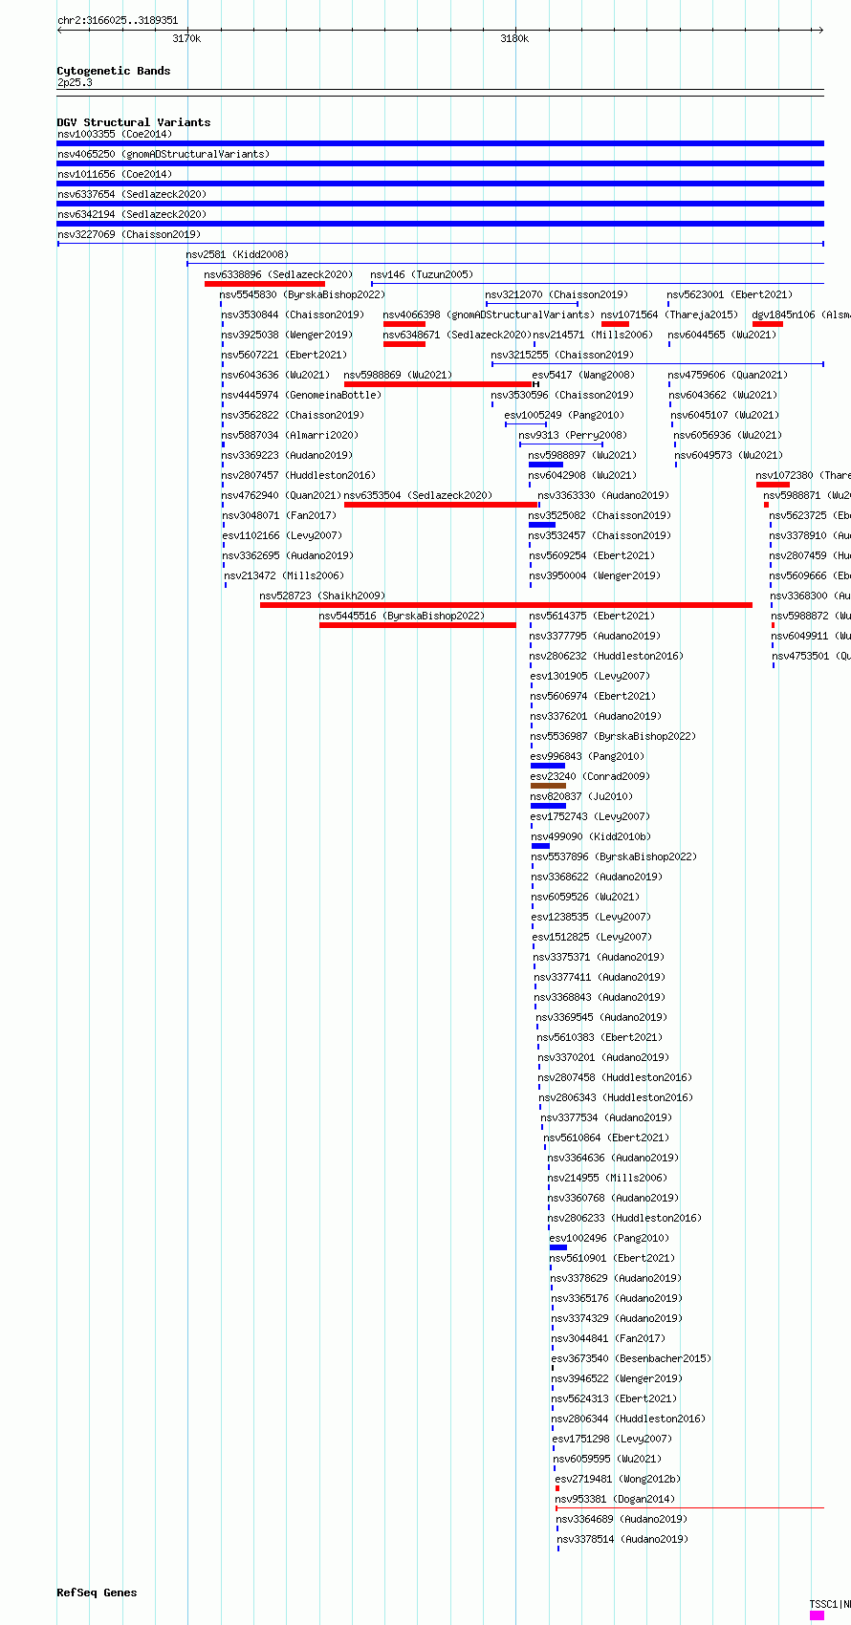Click red bar under nsv1071564 (Thareja2015)
The width and height of the screenshot is (851, 1625).
[x=615, y=324]
